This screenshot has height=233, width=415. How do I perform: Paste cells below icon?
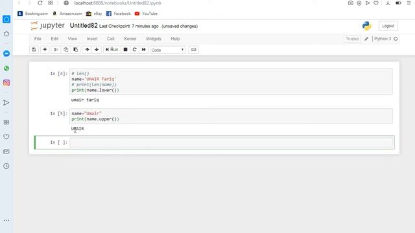pyautogui.click(x=75, y=50)
